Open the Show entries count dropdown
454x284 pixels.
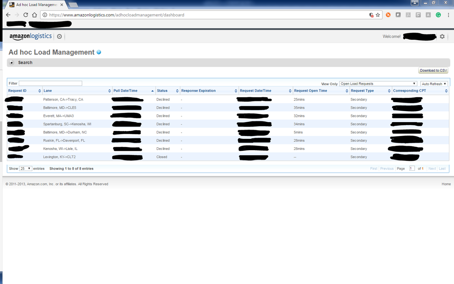point(26,169)
